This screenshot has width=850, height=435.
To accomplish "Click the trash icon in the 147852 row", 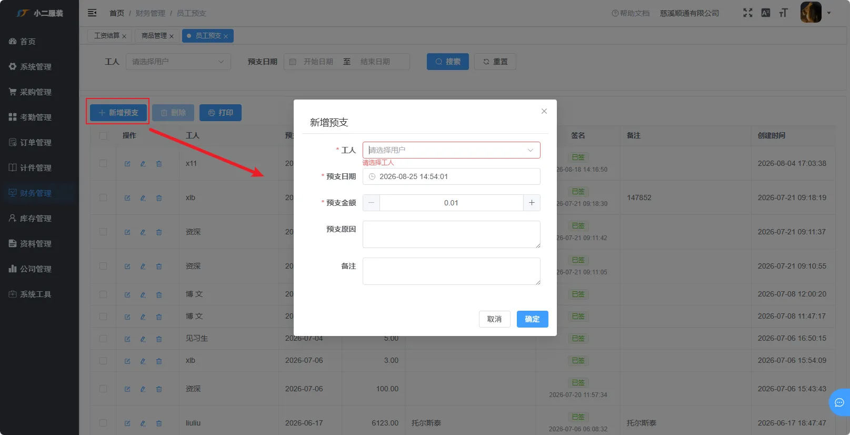I will coord(159,198).
